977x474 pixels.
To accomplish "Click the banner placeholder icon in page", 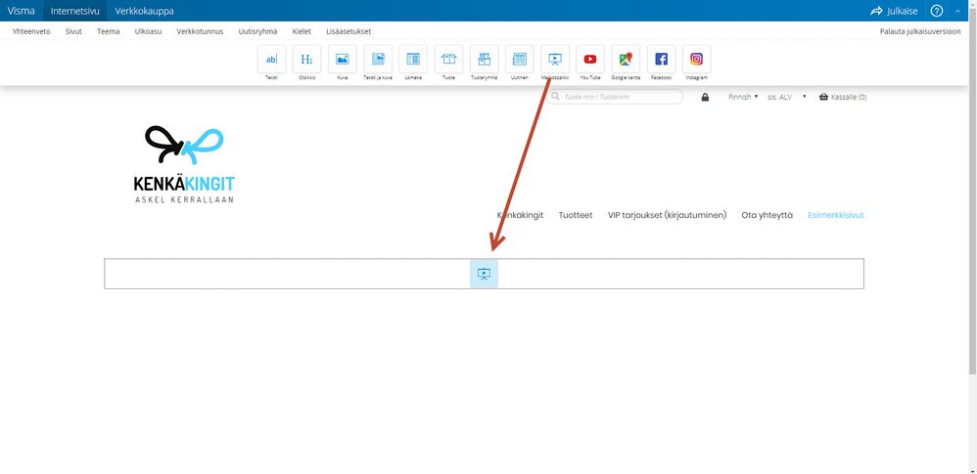I will (485, 274).
